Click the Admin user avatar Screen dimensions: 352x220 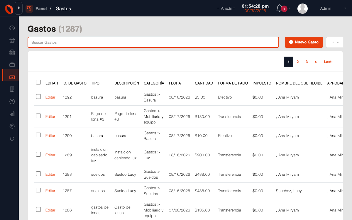pyautogui.click(x=302, y=9)
